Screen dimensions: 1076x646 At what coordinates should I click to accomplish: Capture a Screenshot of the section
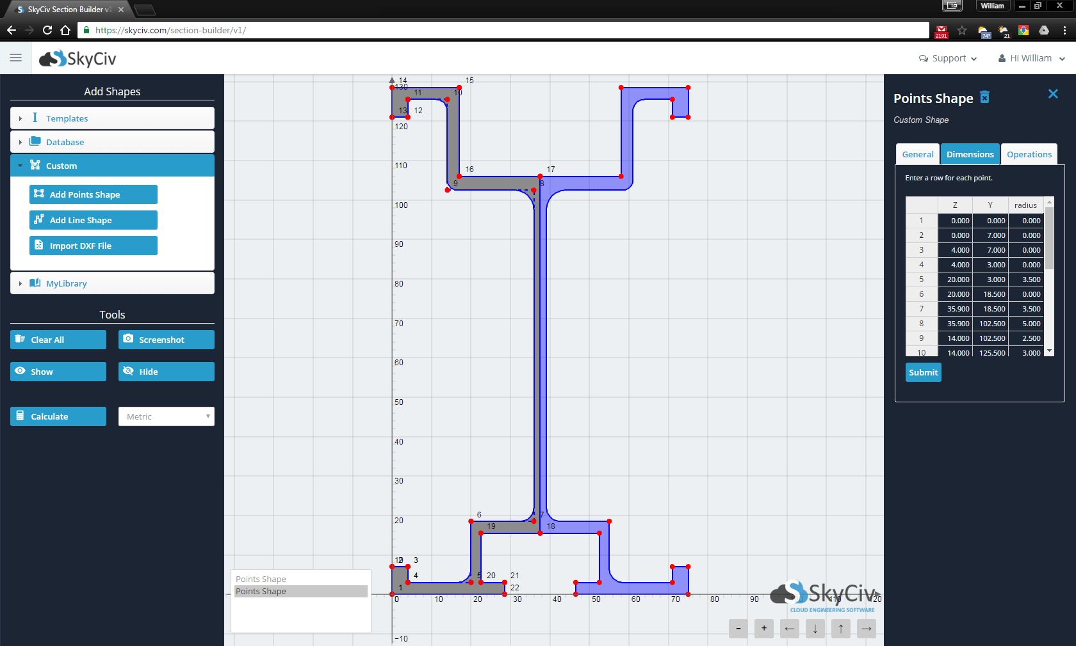pos(166,340)
